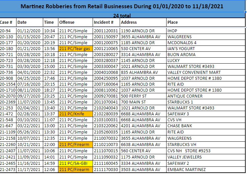
Task: Select address '835 ALHAMBRA AV'
Action: pyautogui.click(x=143, y=73)
